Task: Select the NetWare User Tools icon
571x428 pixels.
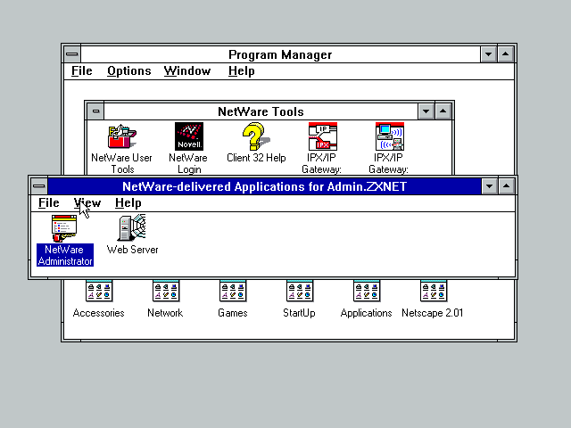Action: [122, 136]
